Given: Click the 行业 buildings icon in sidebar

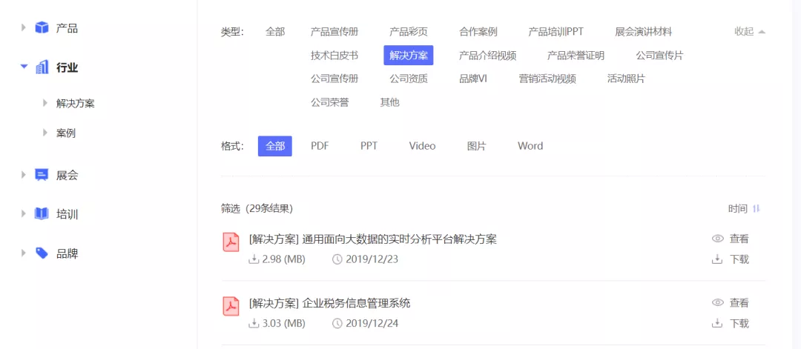Looking at the screenshot, I should (42, 67).
